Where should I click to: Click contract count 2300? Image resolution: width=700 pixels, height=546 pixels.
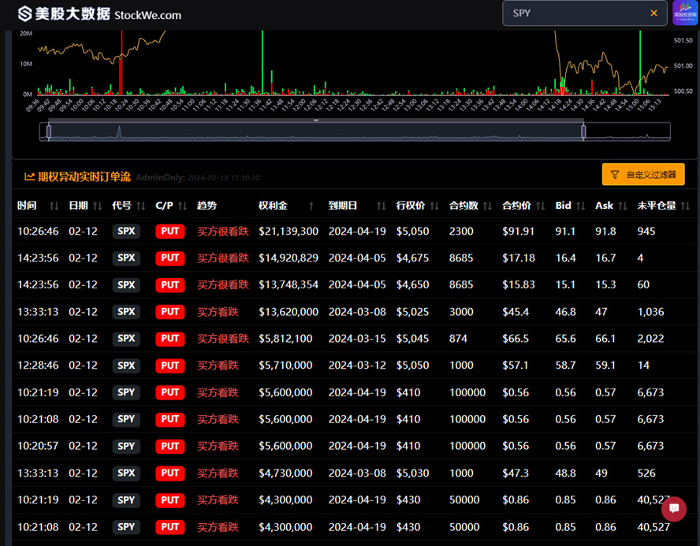click(x=461, y=231)
